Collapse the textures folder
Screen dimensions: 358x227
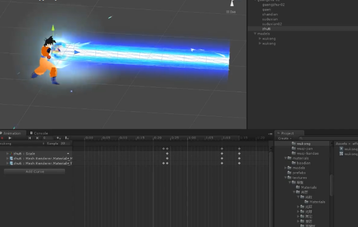click(x=286, y=178)
